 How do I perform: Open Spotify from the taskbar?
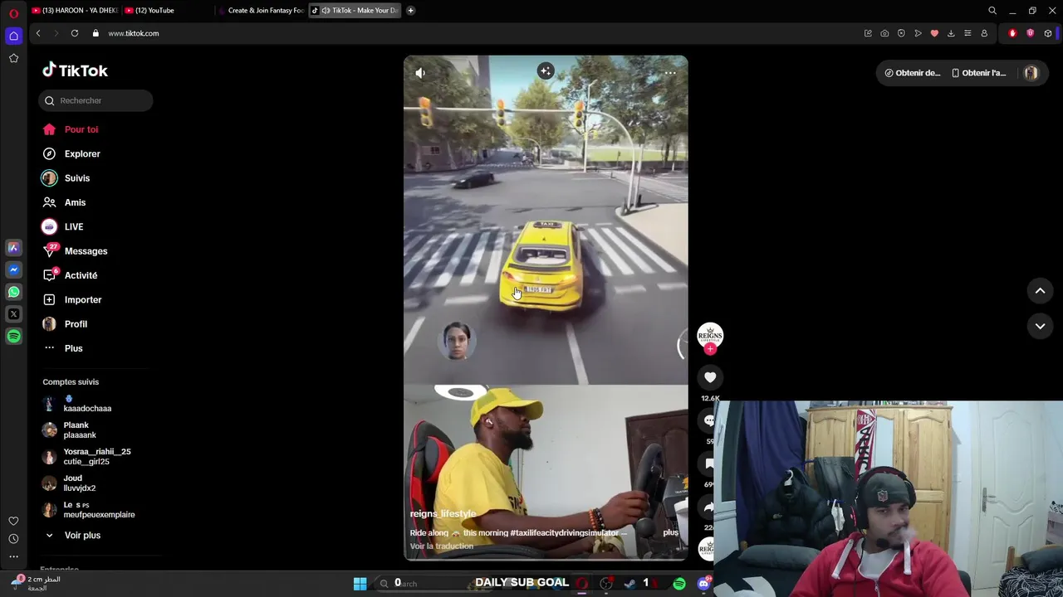679,584
